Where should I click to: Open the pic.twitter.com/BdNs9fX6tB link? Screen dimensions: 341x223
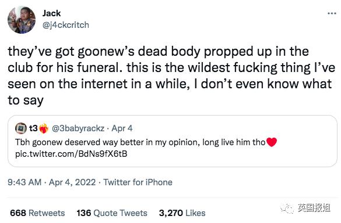(x=71, y=154)
